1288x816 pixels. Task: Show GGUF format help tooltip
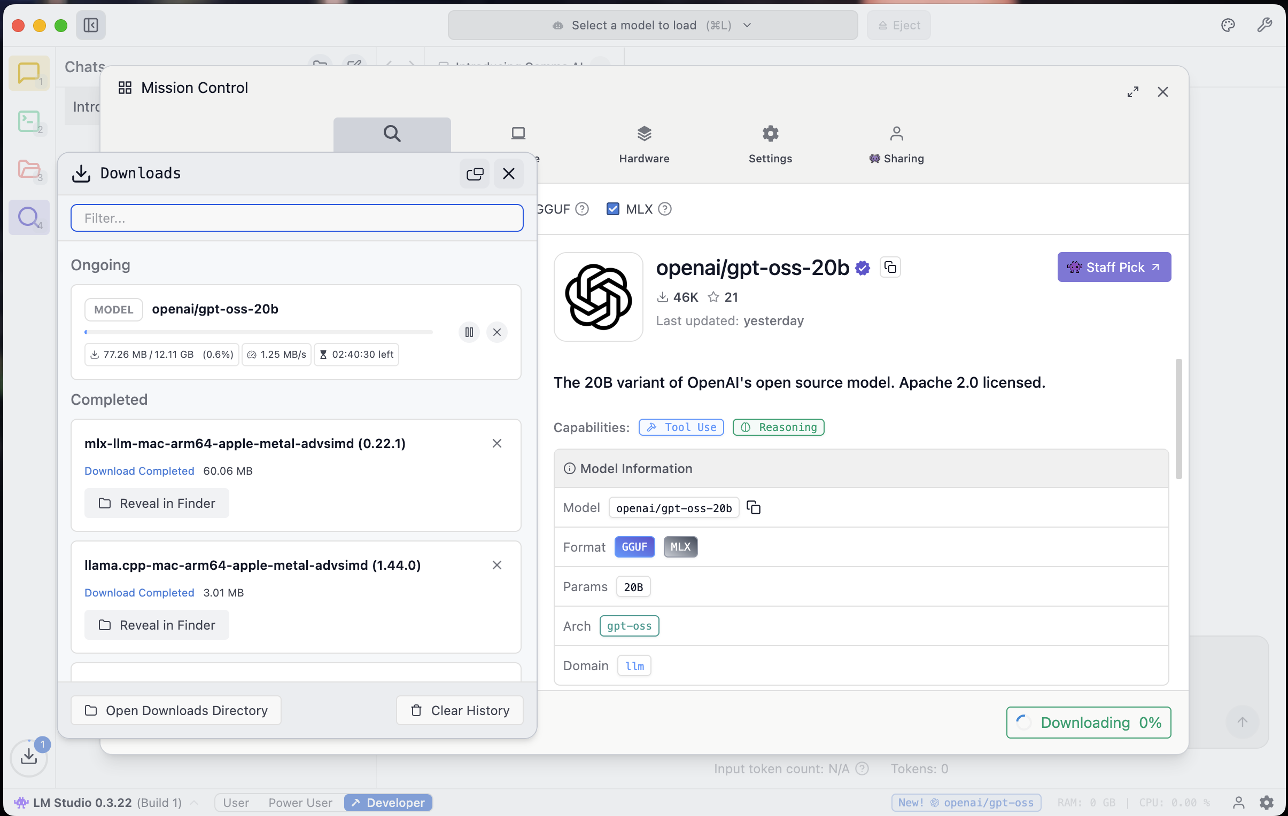[x=582, y=209]
